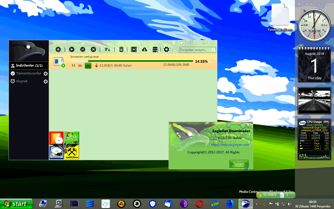Click the Thunderbird mail taskbar icon
The width and height of the screenshot is (334, 209).
click(x=168, y=204)
